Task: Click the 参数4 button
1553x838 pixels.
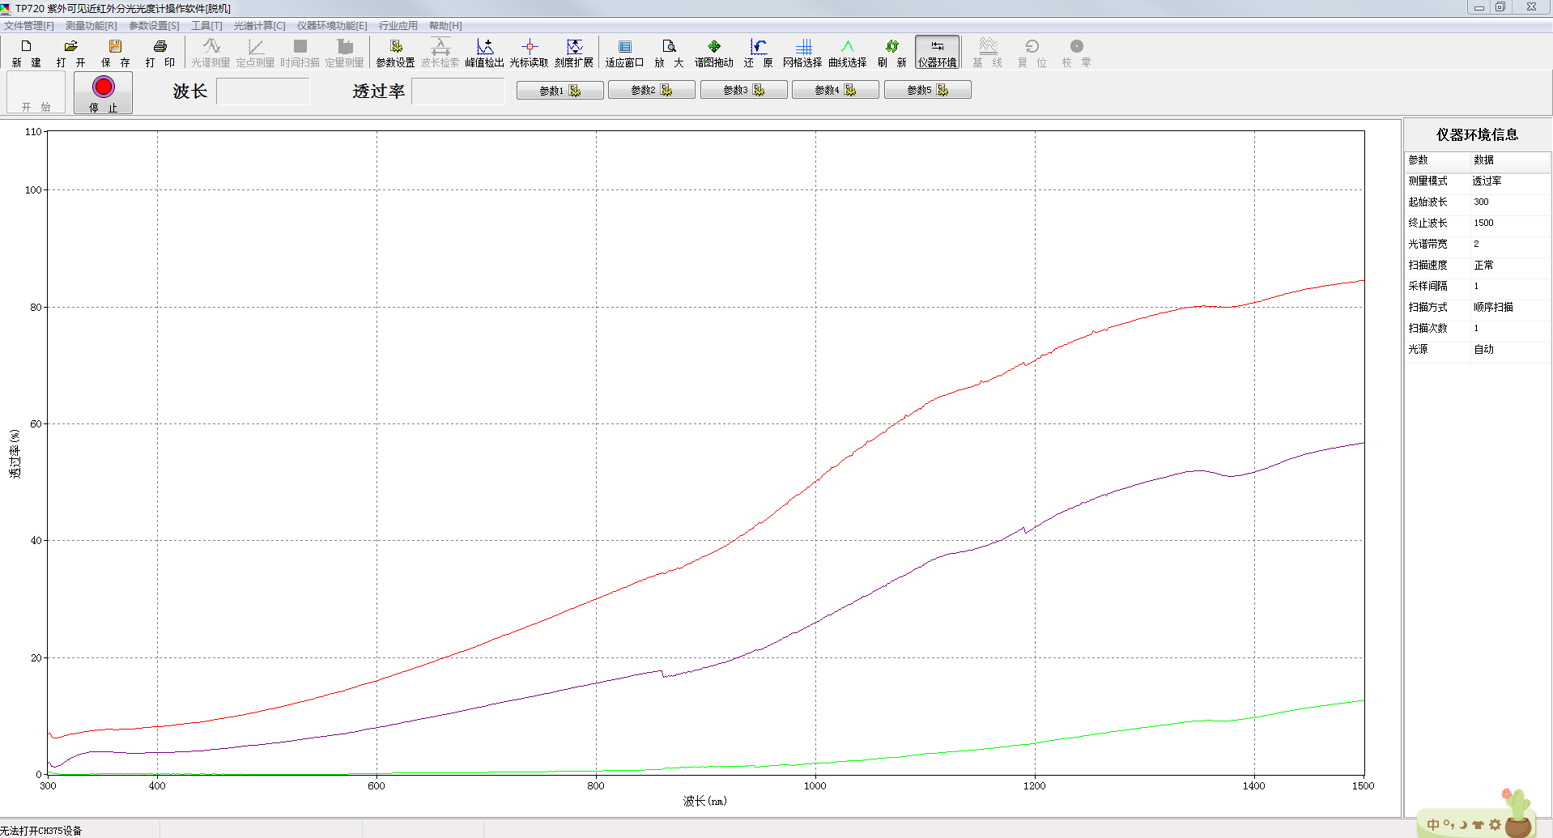Action: [836, 90]
